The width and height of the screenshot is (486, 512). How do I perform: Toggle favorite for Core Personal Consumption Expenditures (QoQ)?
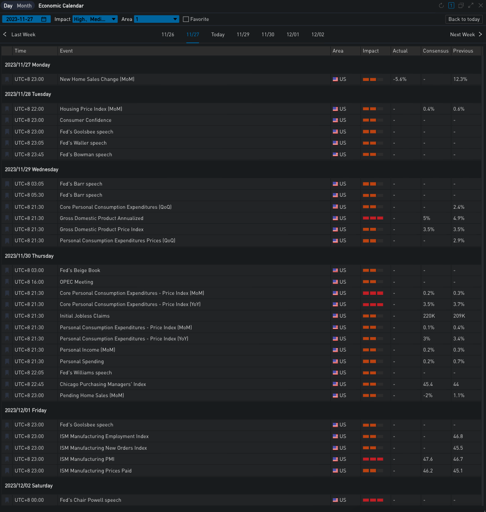[7, 207]
